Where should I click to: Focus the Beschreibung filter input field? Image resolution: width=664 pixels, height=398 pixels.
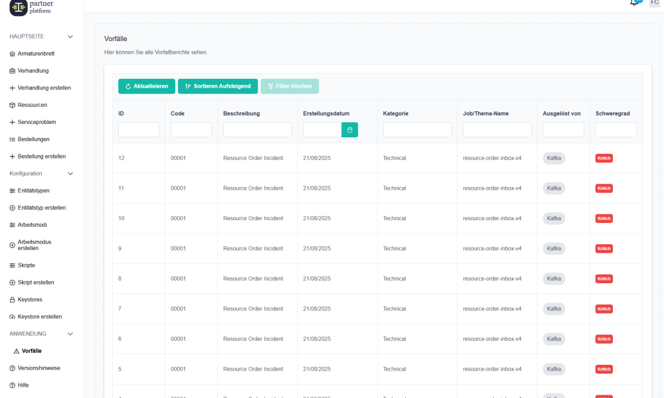pyautogui.click(x=257, y=130)
